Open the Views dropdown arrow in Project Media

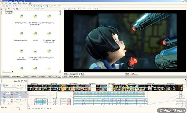(40, 9)
